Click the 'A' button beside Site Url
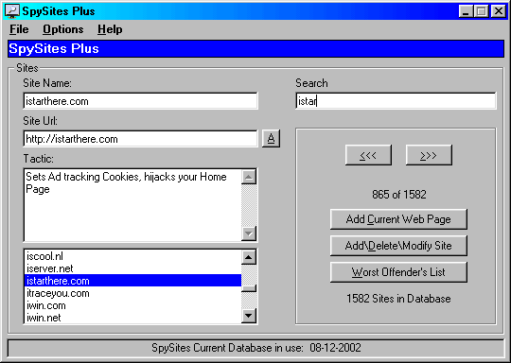This screenshot has width=511, height=363. (271, 139)
